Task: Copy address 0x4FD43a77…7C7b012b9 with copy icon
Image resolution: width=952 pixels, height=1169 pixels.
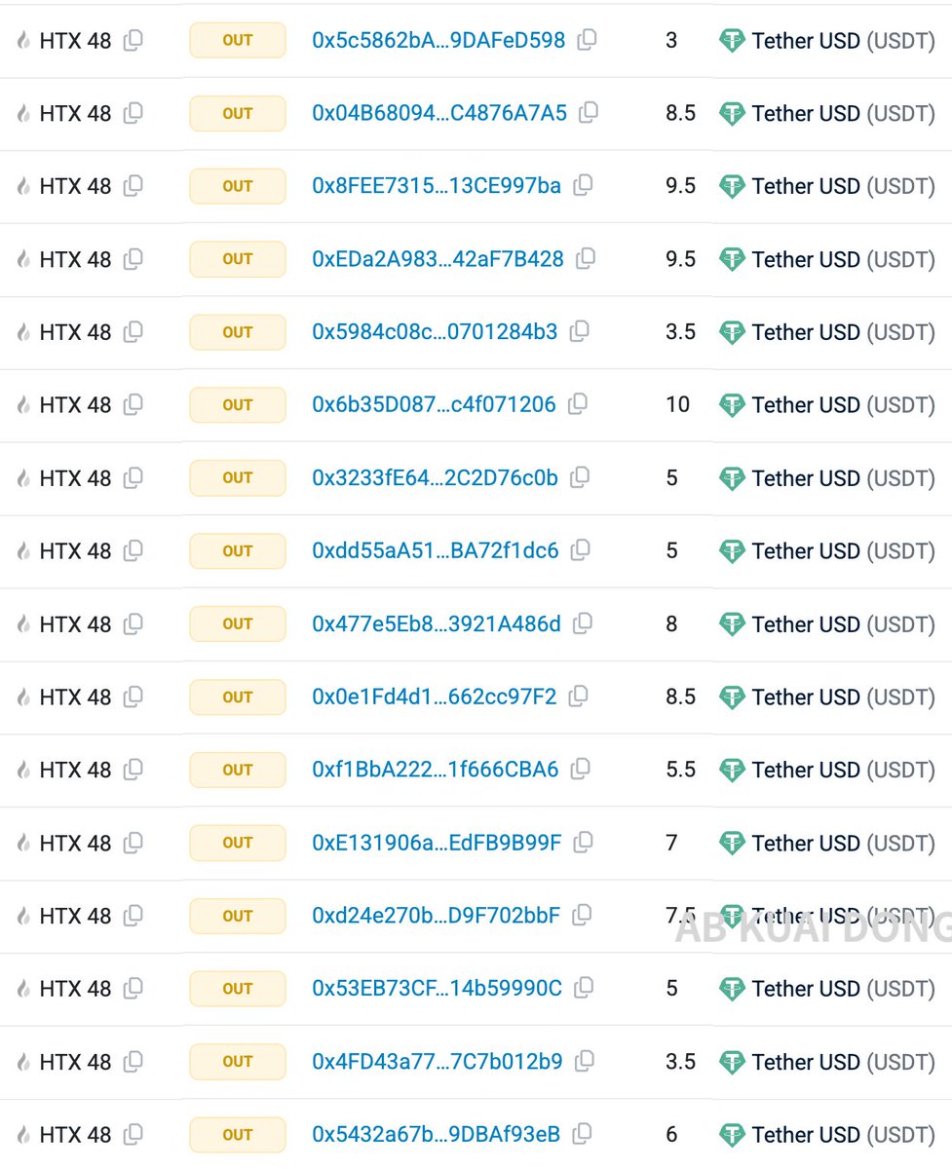Action: click(x=585, y=1062)
